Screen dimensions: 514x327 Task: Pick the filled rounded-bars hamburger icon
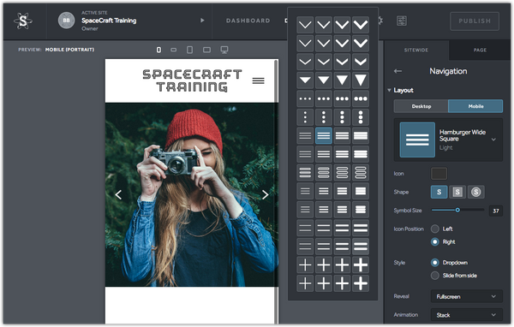coord(305,172)
